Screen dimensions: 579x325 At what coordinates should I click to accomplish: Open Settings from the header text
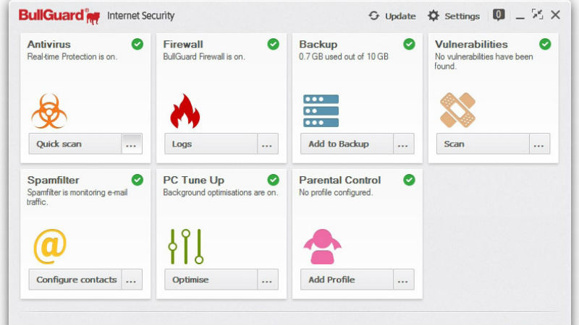coord(462,16)
